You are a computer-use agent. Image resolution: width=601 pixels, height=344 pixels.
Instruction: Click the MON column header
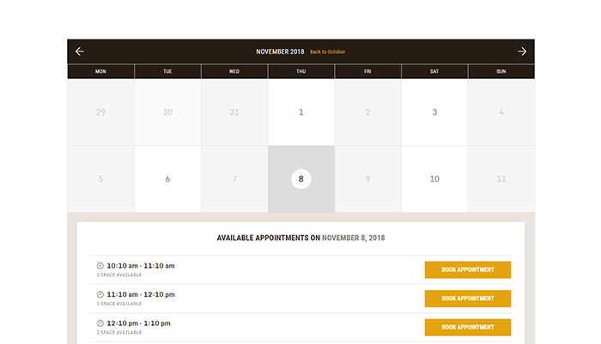(x=100, y=72)
